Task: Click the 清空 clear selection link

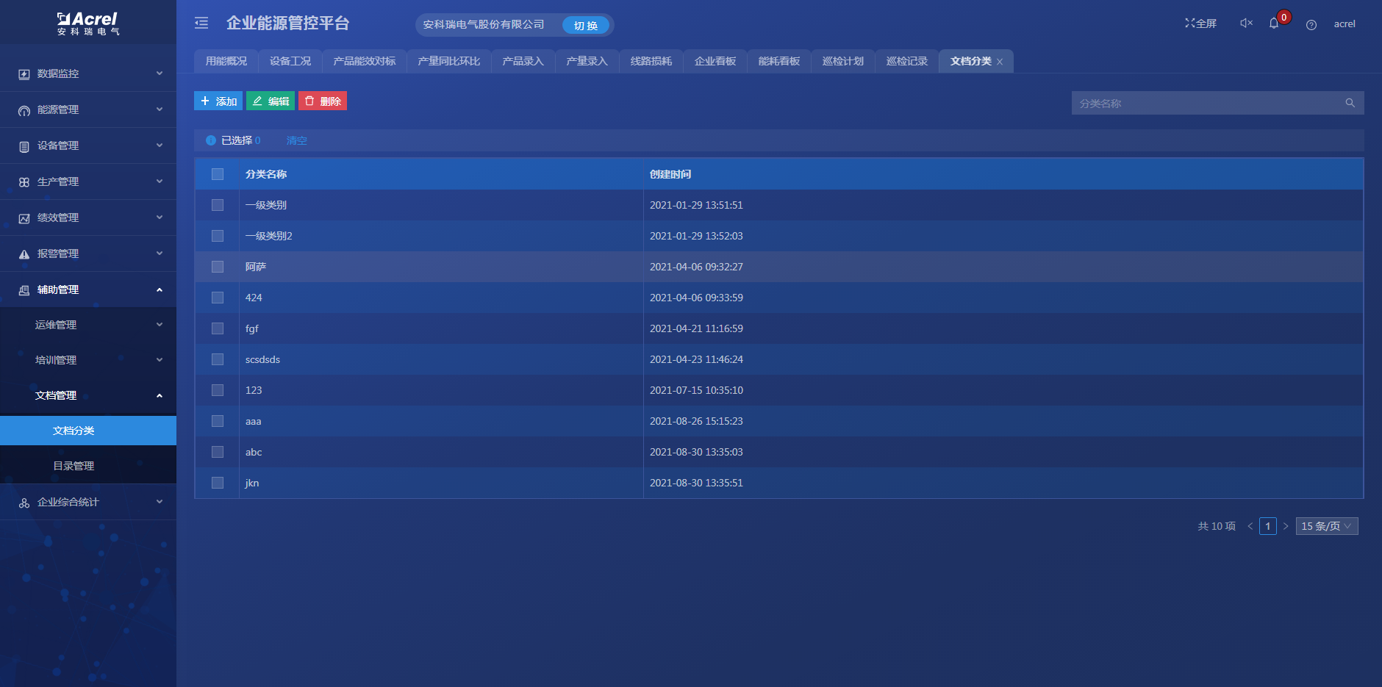Action: [x=296, y=140]
